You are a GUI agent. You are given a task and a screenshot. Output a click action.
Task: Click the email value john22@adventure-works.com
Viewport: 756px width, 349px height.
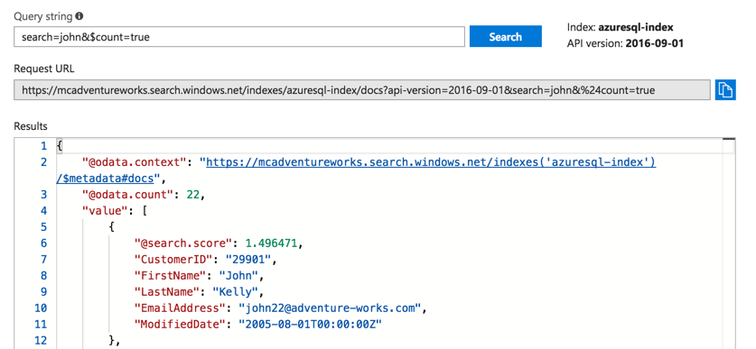(x=331, y=308)
